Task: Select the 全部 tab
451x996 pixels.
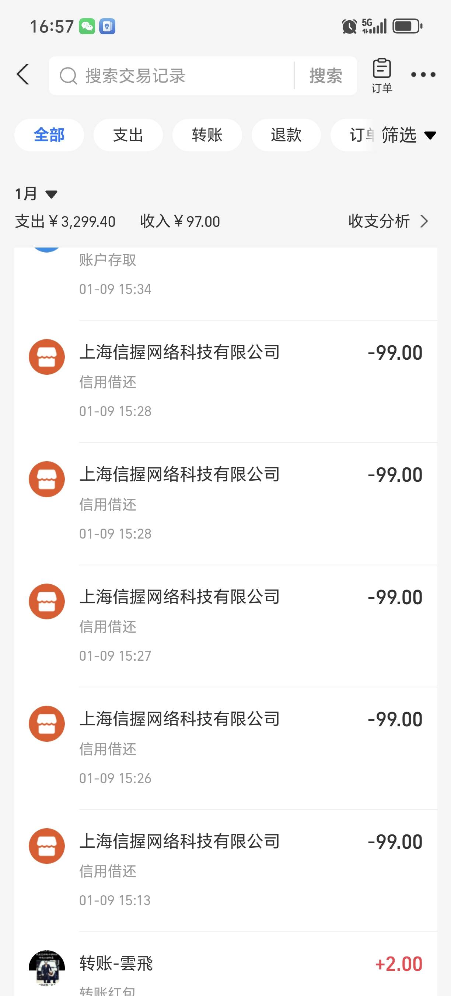Action: click(x=49, y=135)
